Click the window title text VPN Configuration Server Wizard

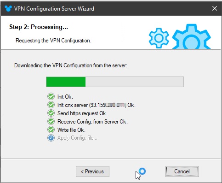(54, 9)
